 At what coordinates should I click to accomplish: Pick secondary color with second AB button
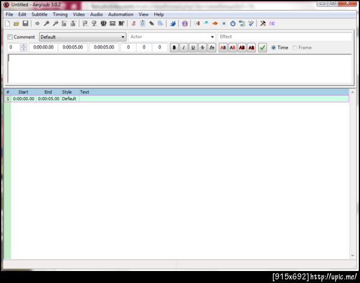(x=232, y=47)
